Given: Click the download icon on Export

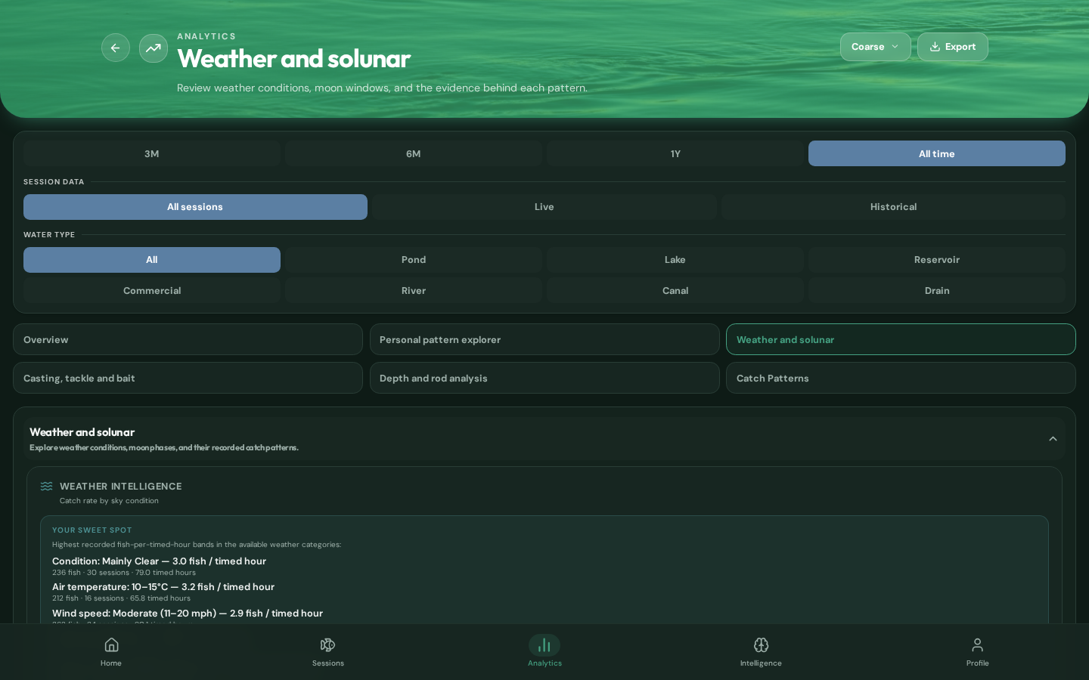Looking at the screenshot, I should [935, 47].
